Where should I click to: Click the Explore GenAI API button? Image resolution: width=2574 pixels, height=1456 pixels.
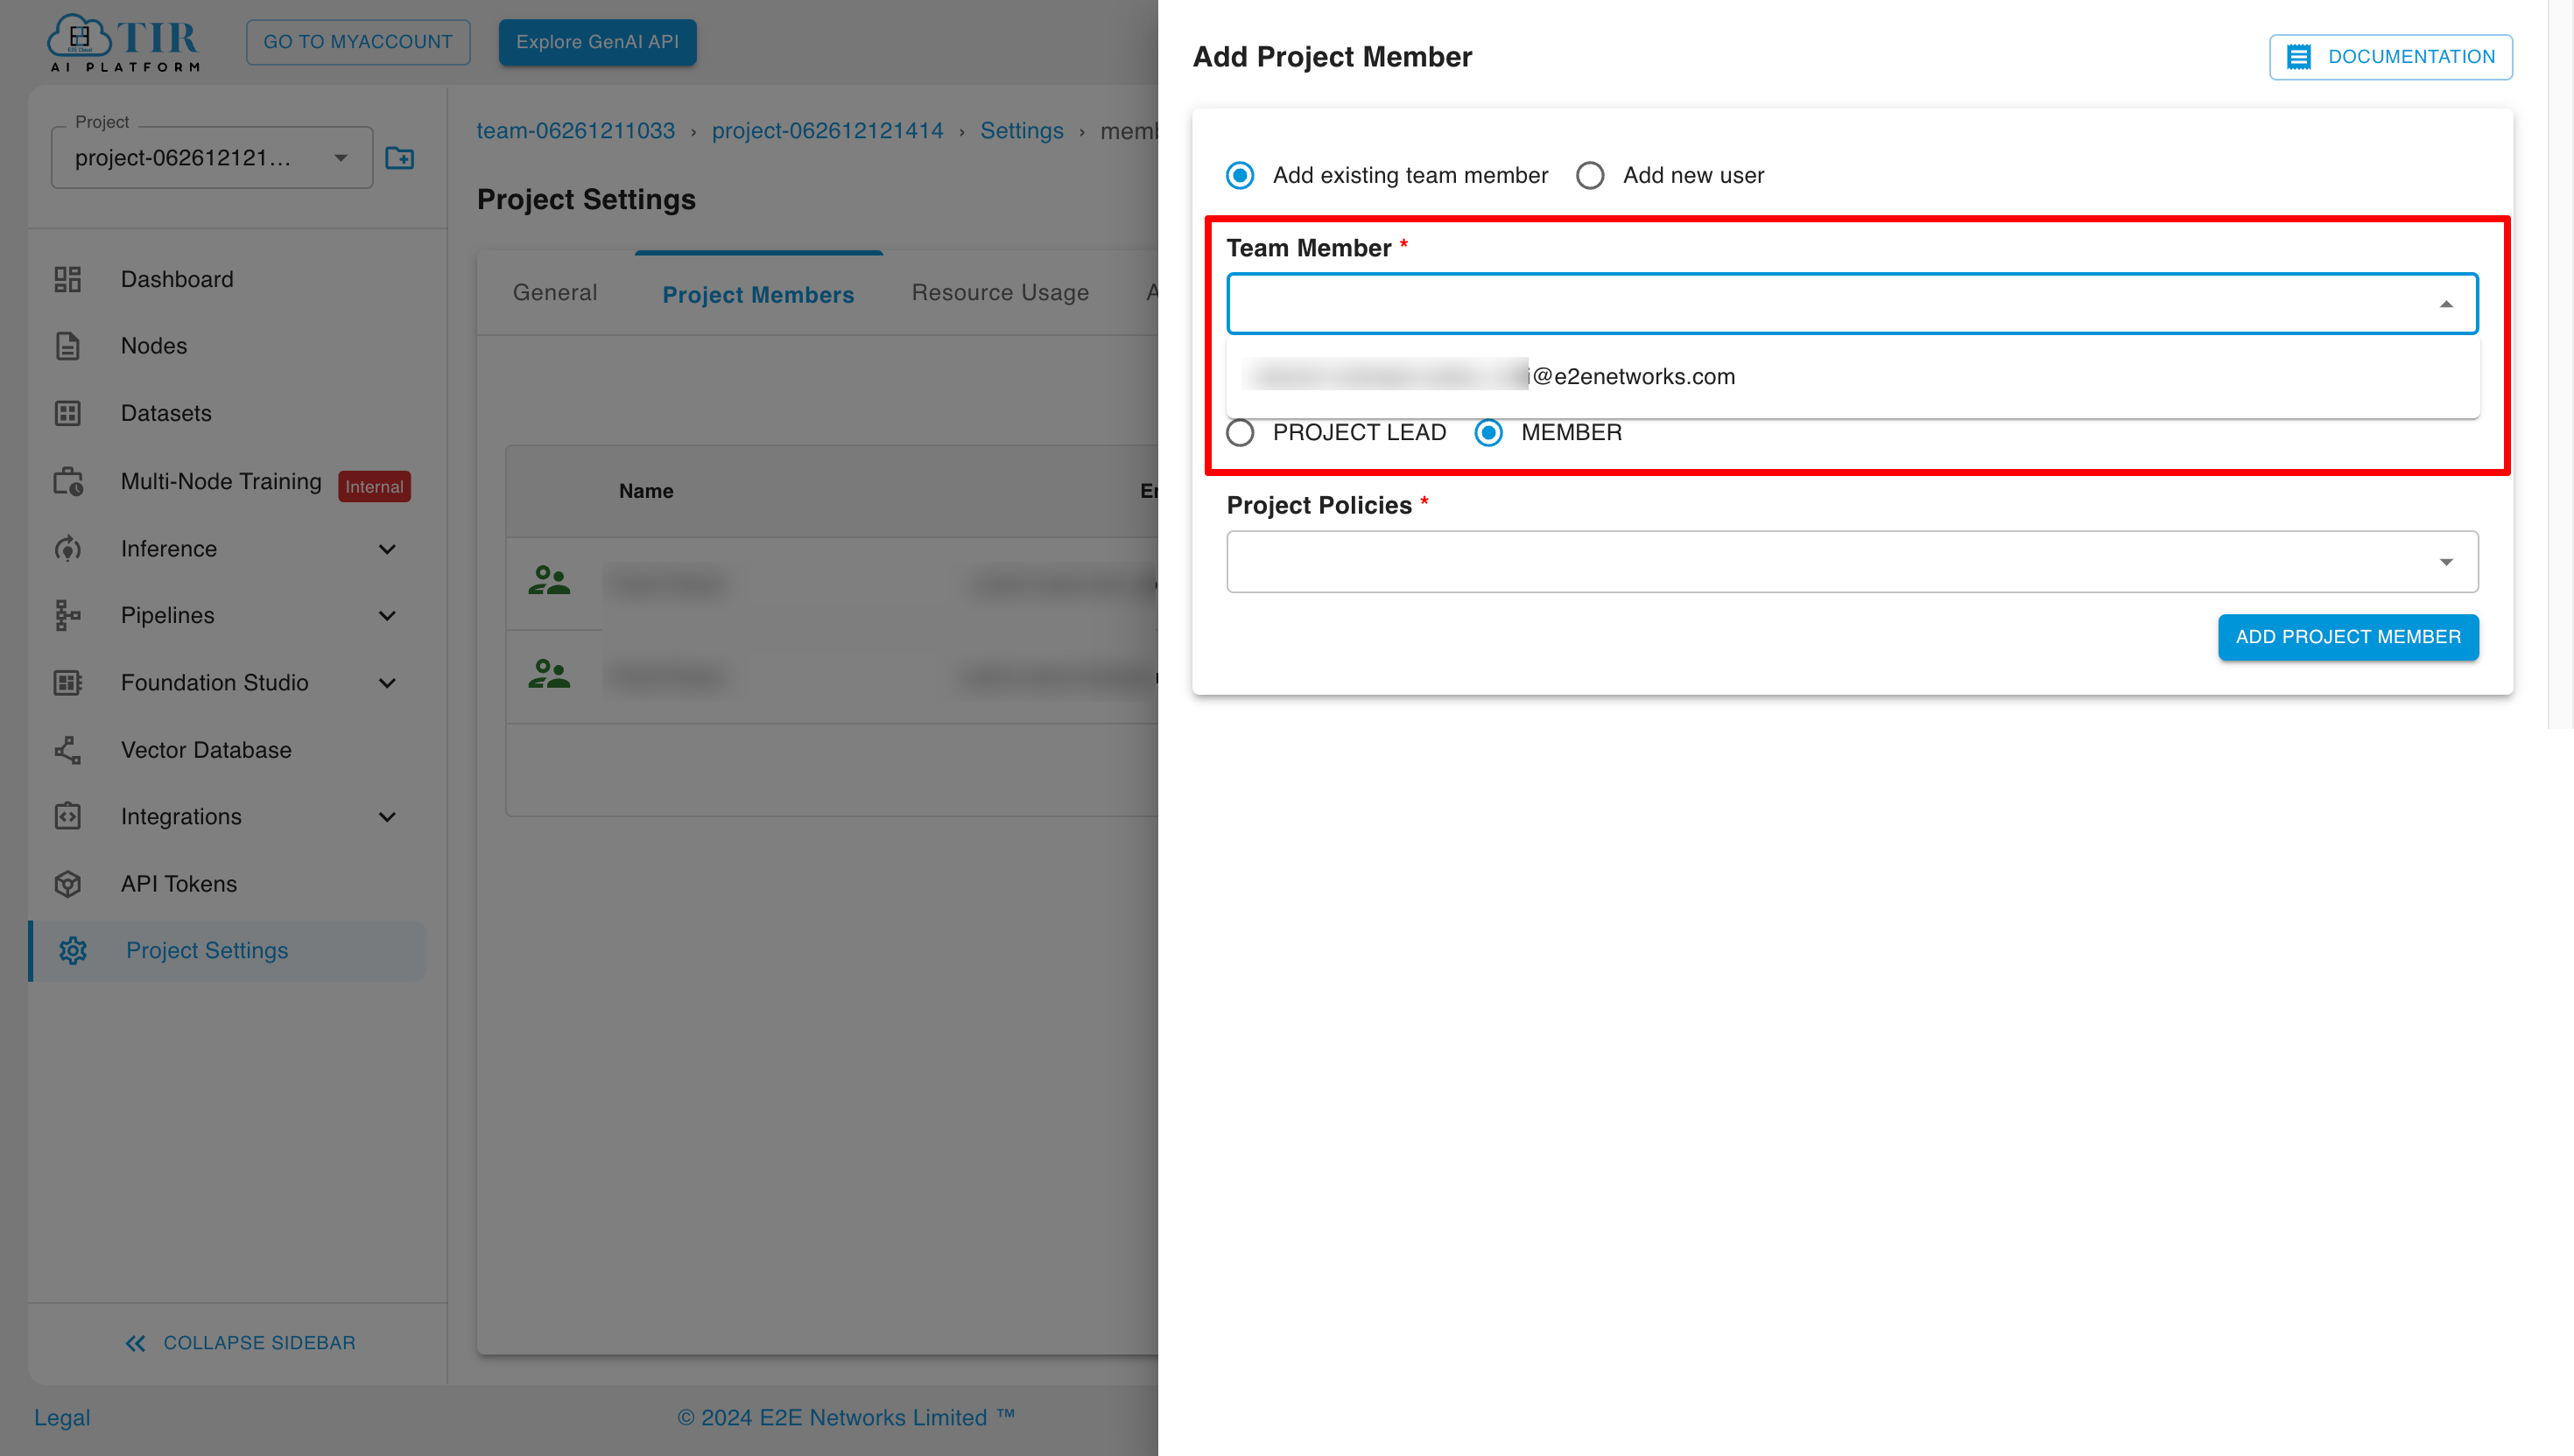tap(597, 42)
